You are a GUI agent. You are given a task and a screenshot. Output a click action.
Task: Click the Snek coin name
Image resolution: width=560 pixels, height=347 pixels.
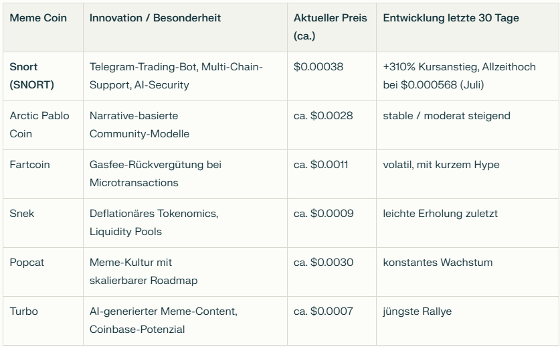pos(22,214)
